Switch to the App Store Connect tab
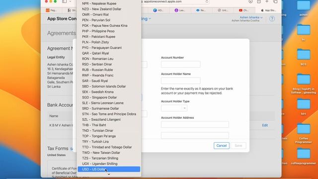 pyautogui.click(x=269, y=10)
